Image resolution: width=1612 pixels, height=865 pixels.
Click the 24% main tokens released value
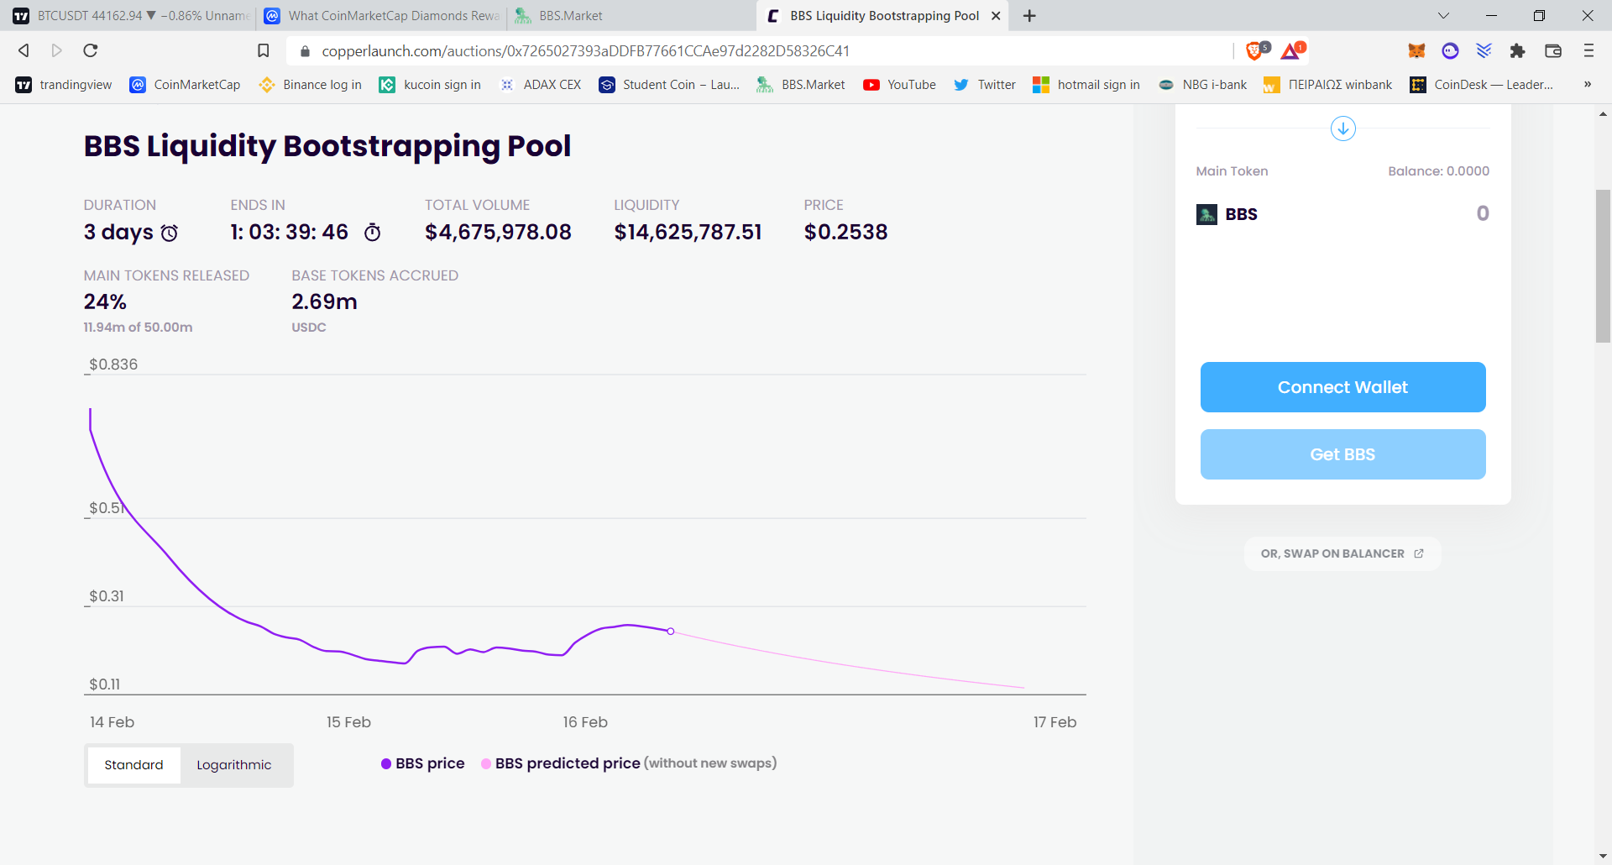pyautogui.click(x=105, y=301)
